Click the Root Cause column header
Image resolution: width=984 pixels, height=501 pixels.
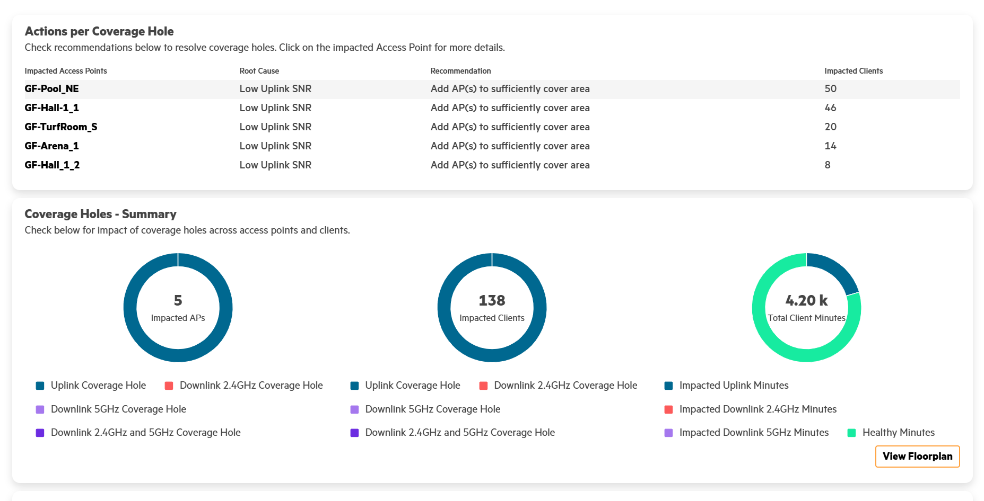pos(259,71)
